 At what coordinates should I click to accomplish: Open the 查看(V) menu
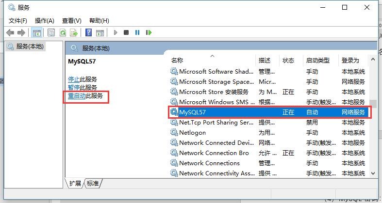pos(71,20)
